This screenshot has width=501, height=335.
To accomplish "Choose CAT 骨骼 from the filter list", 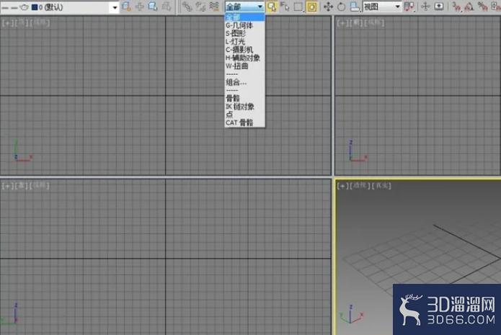I will (245, 122).
